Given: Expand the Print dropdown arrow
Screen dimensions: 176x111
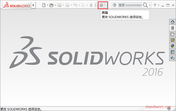Looking at the screenshot, I should pos(71,5).
